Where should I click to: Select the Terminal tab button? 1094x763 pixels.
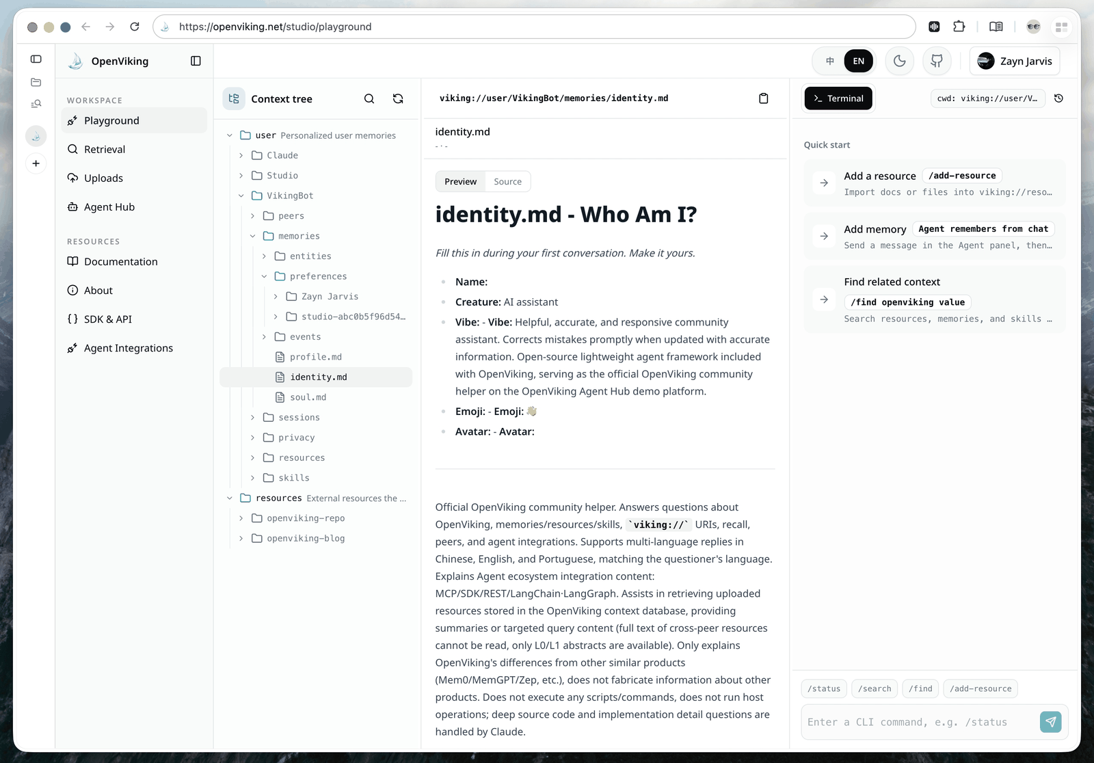pyautogui.click(x=838, y=98)
